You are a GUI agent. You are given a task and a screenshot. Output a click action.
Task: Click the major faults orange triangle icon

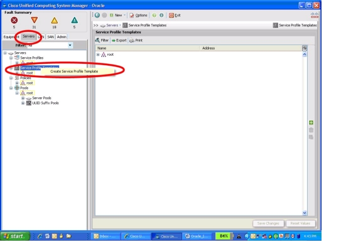pyautogui.click(x=34, y=20)
